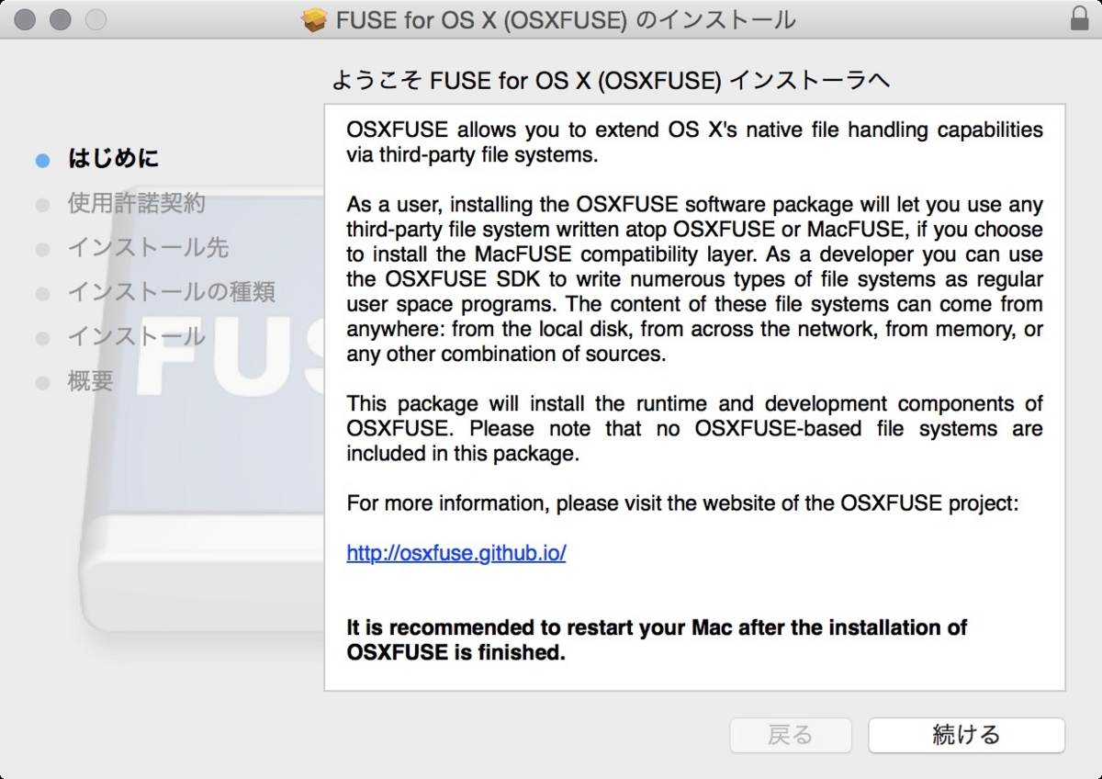Click the bullet next to インストール先
1102x779 pixels.
coord(42,248)
